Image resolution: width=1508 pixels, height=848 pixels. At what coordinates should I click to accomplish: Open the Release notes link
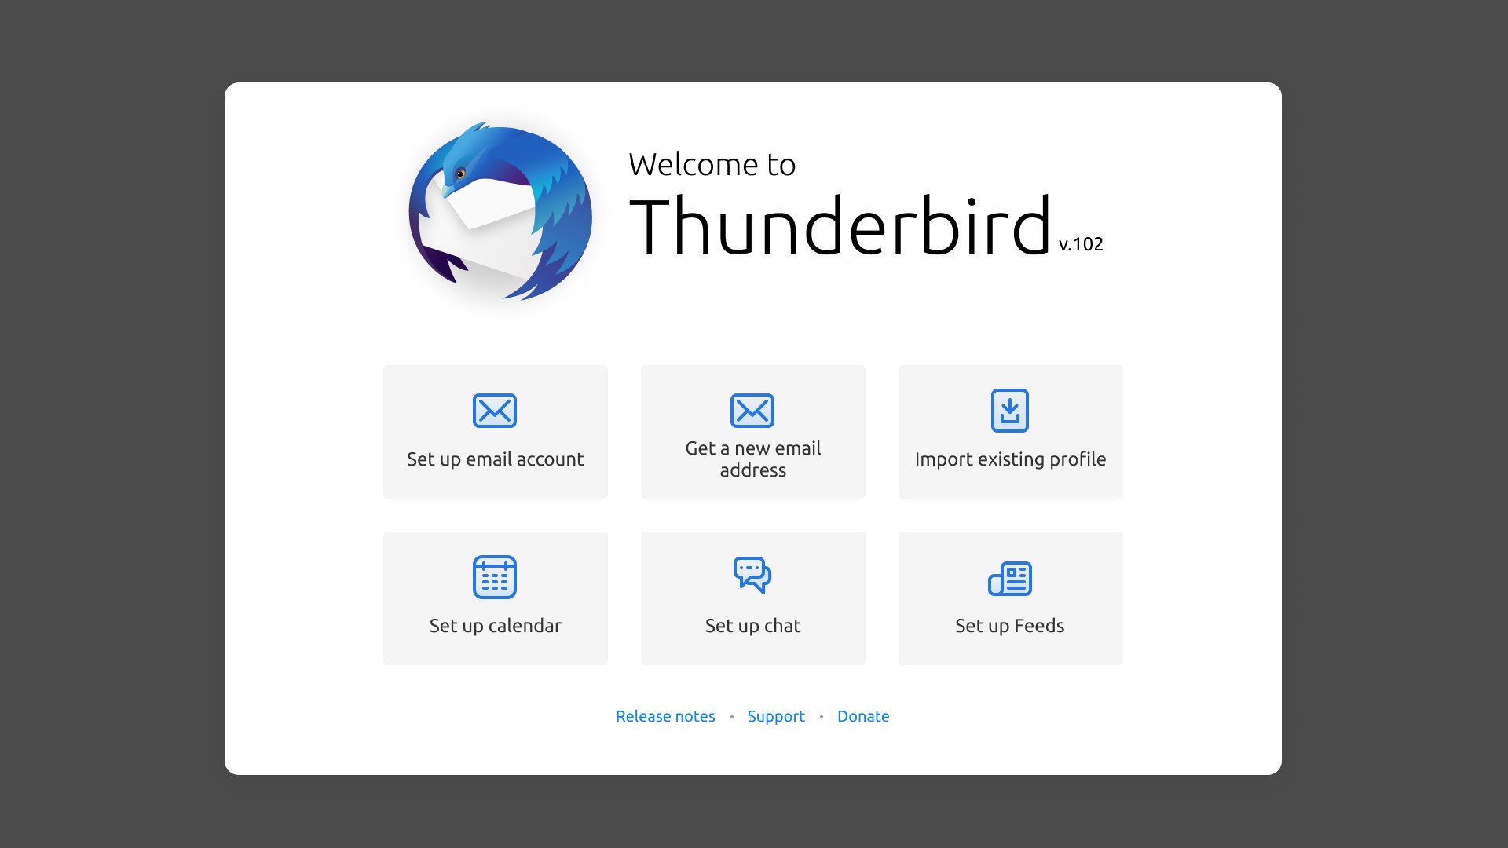664,716
